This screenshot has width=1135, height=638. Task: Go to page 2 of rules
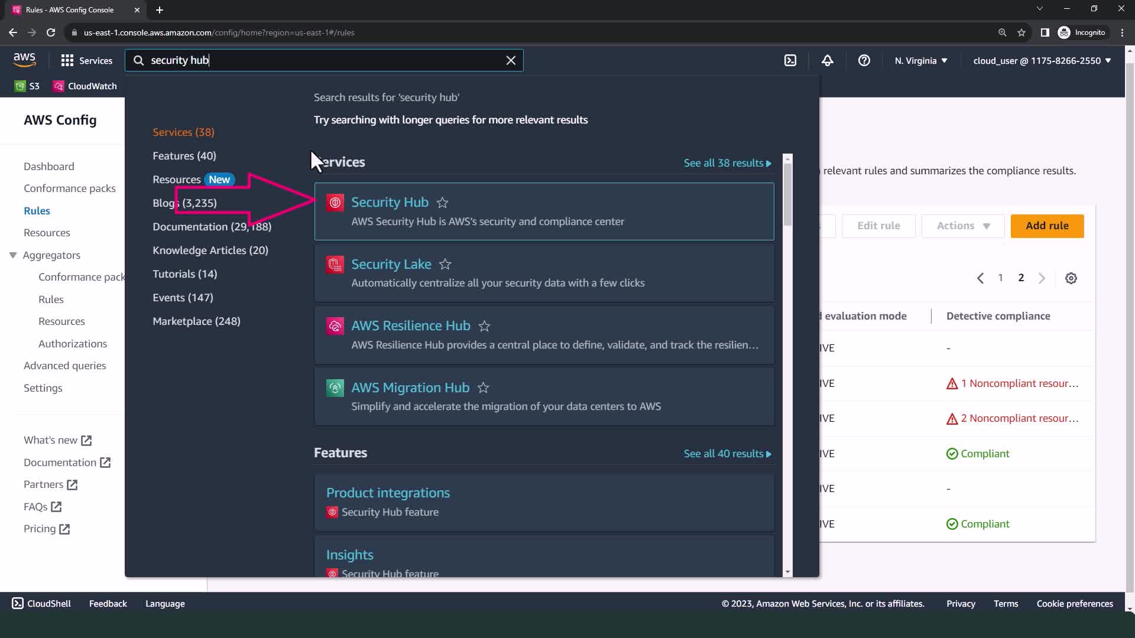tap(1021, 278)
